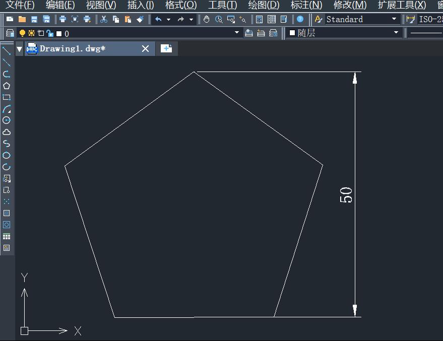Open the layer list dropdown arrow
Viewport: 443px width, 341px height.
[237, 33]
